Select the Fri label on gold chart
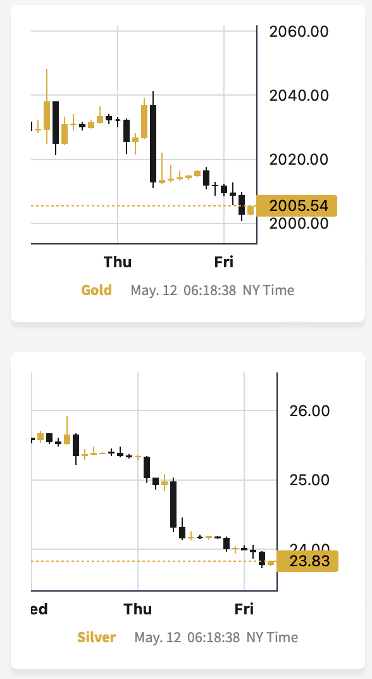Viewport: 372px width, 679px height. point(223,262)
